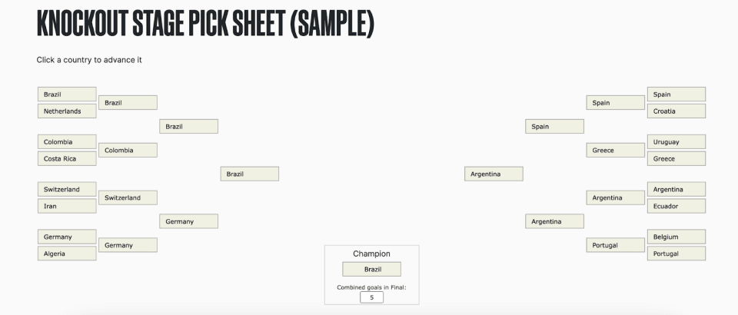Click Portugal paired against Belgium
This screenshot has width=738, height=315.
click(x=676, y=254)
